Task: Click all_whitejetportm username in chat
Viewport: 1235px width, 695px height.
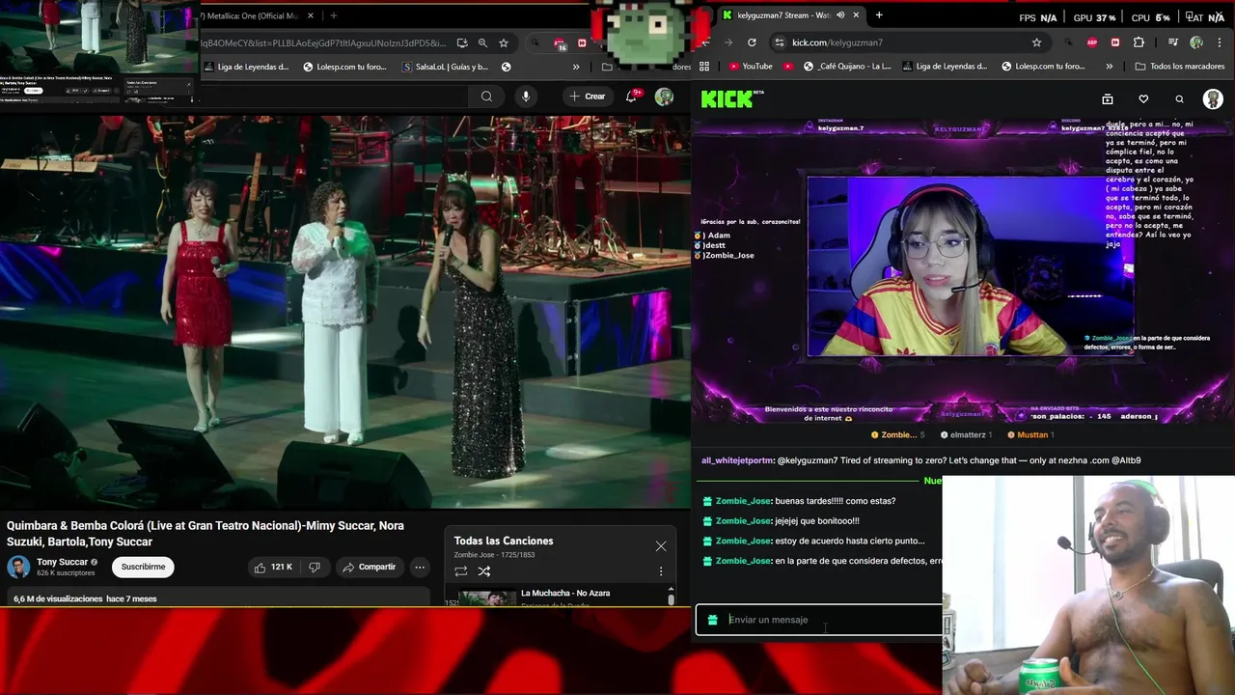Action: (x=737, y=460)
